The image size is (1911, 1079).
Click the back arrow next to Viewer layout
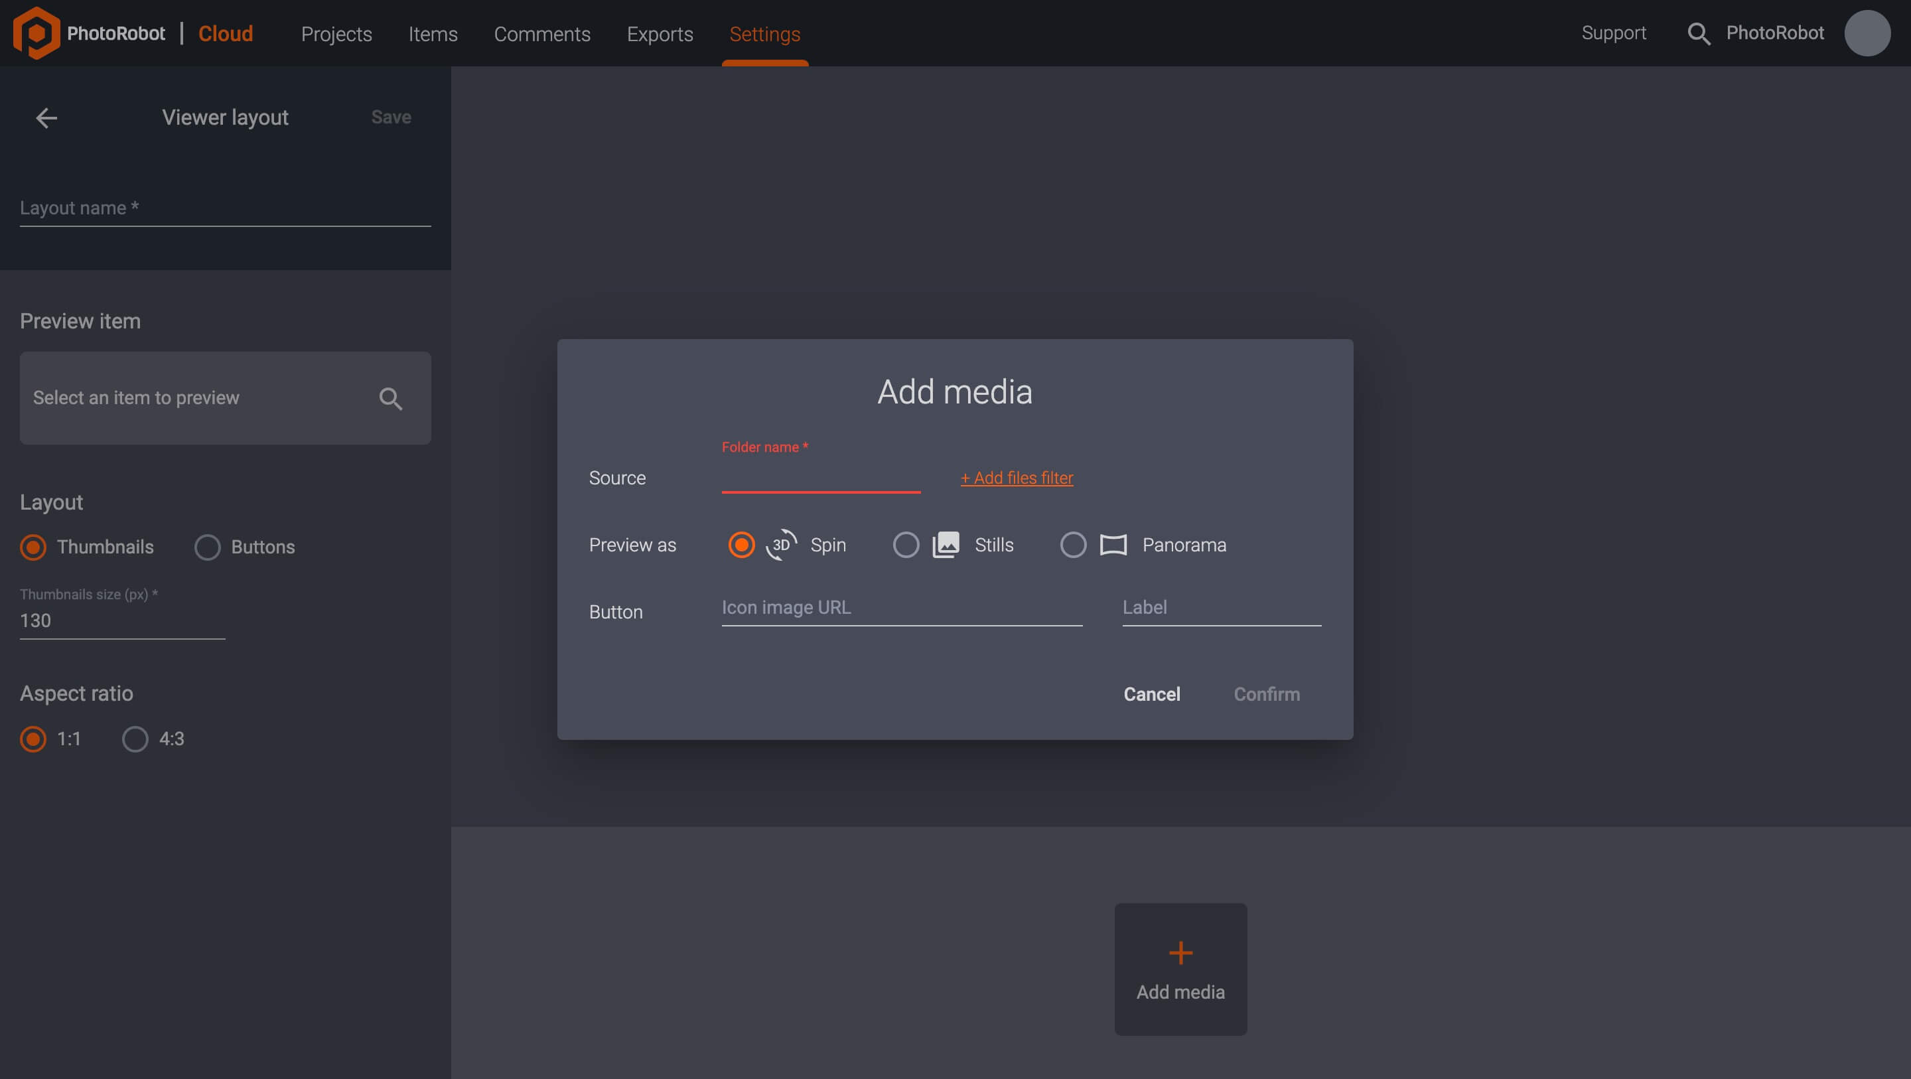coord(46,117)
